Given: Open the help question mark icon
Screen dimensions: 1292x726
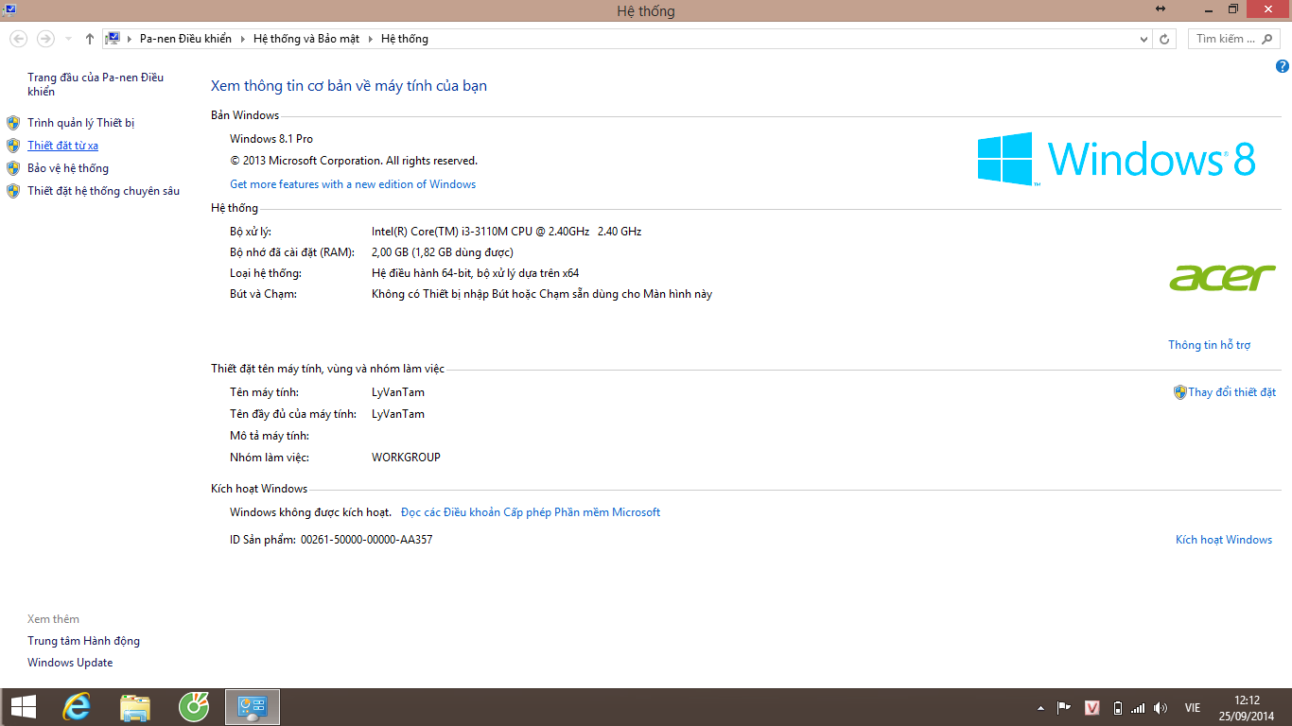Looking at the screenshot, I should (1282, 67).
